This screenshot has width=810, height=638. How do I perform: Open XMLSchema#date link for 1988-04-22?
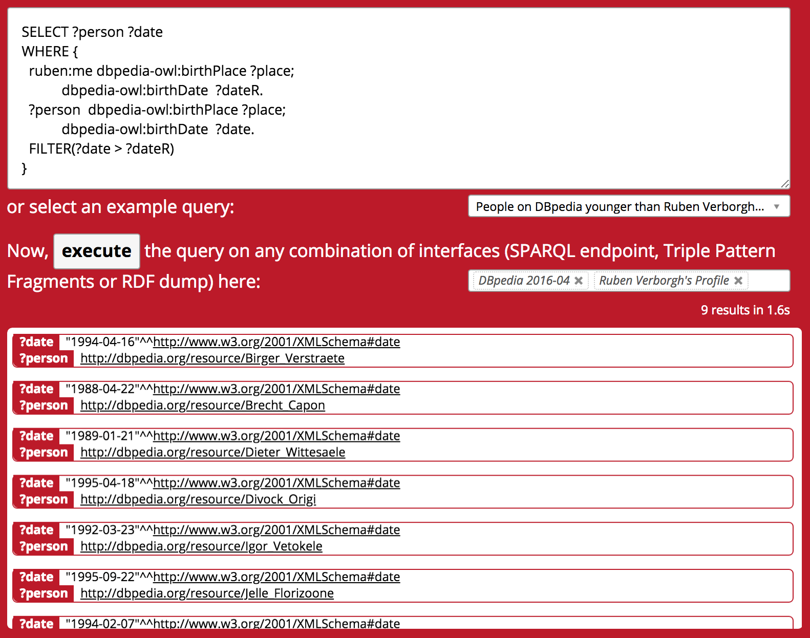tap(276, 389)
